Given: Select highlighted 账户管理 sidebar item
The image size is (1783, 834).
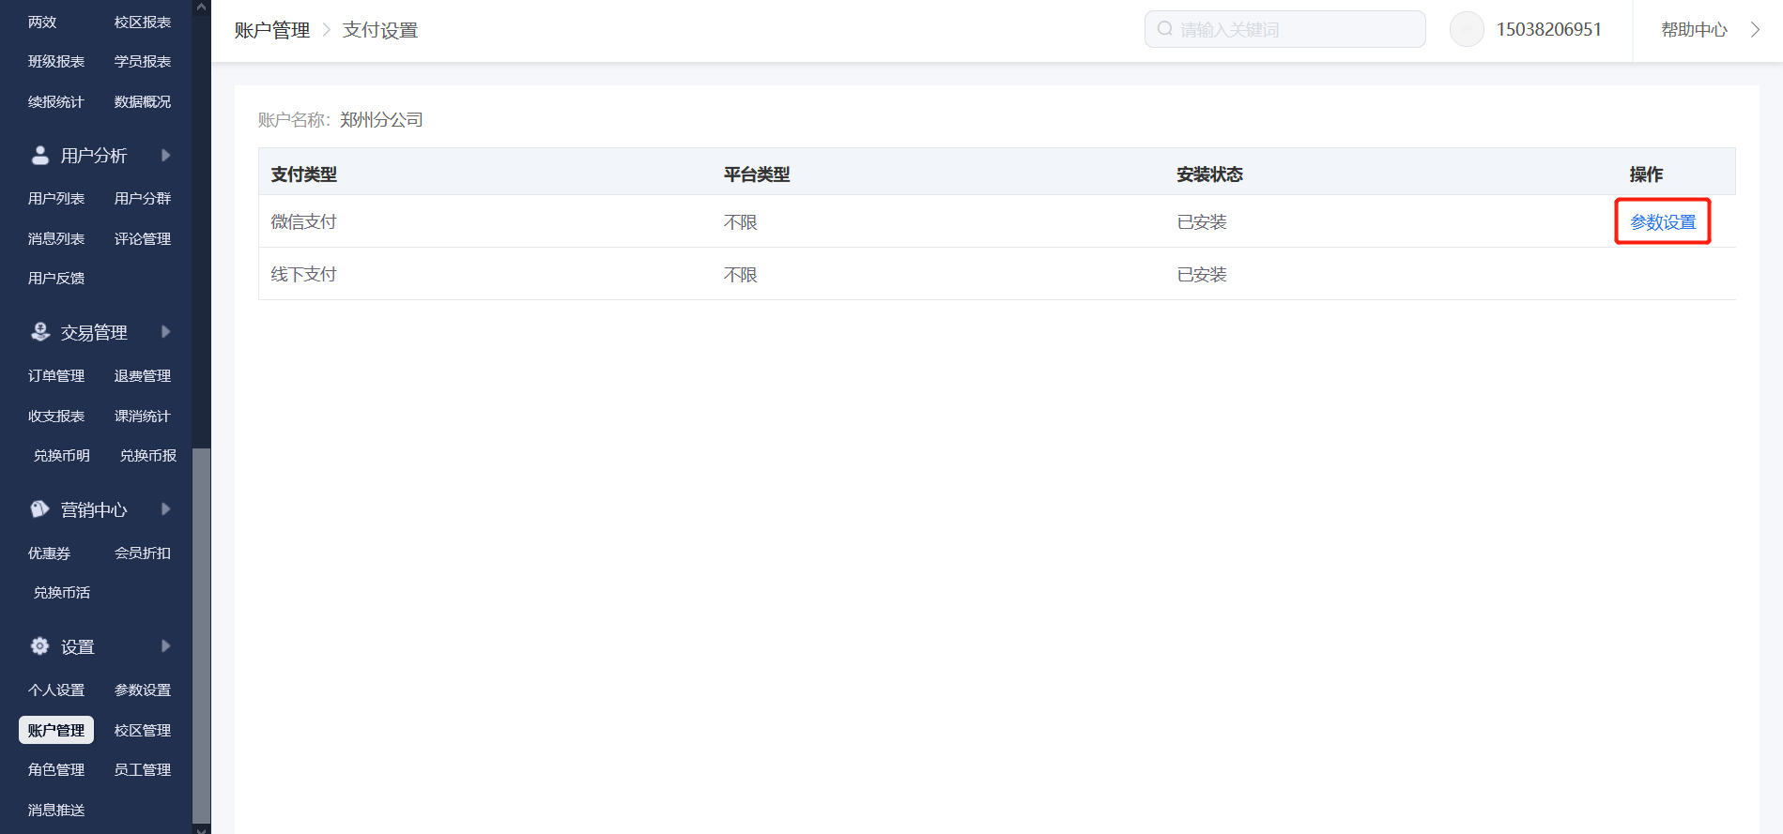Looking at the screenshot, I should tap(56, 731).
